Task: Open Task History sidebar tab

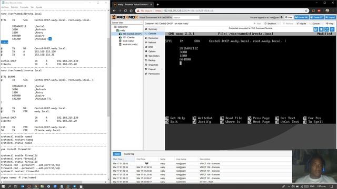Action: (154, 56)
